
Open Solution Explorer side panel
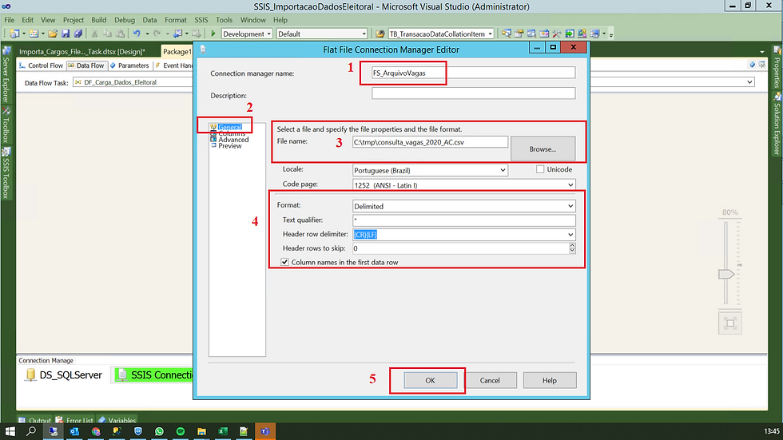(x=777, y=125)
